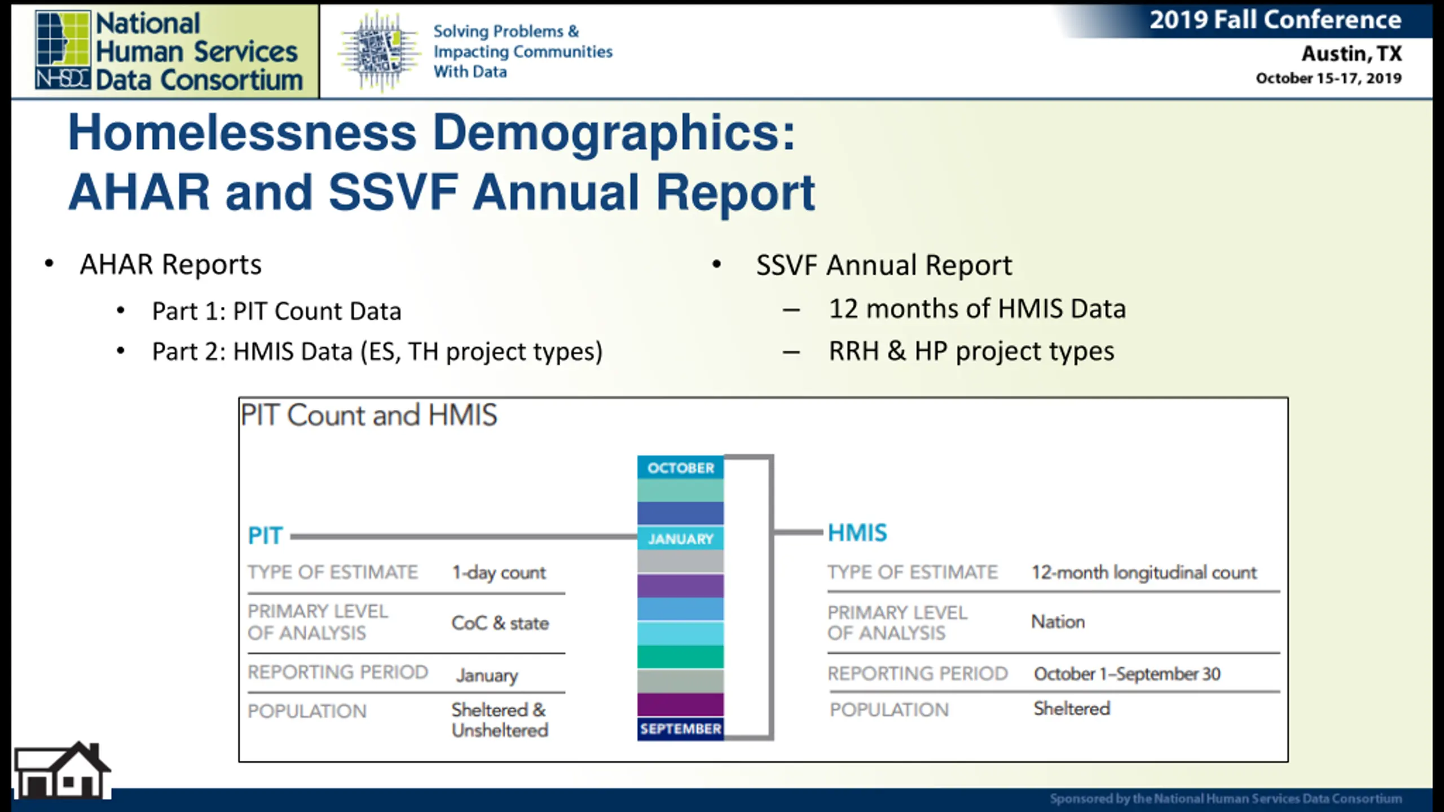Click the sponsored-by footer text

coord(1226,798)
